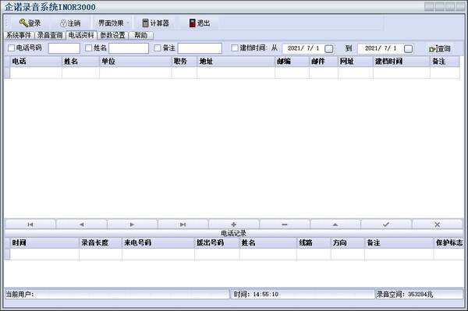Image resolution: width=468 pixels, height=311 pixels.
Task: Click the 方向 column header
Action: coord(348,242)
